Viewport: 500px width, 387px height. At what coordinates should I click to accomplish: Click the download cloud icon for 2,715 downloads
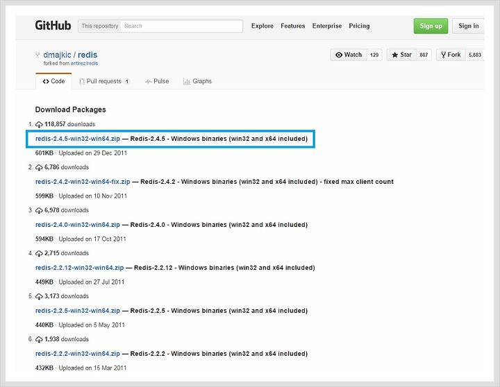[39, 253]
